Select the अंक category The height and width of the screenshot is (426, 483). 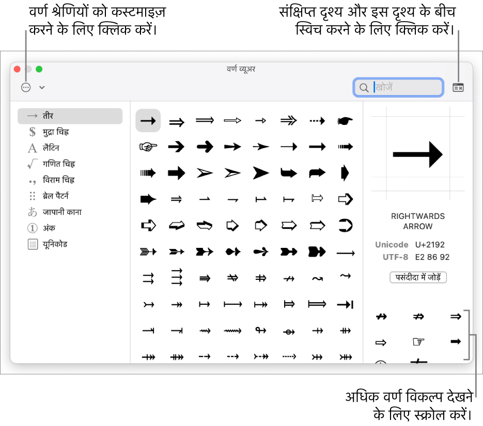tap(70, 228)
